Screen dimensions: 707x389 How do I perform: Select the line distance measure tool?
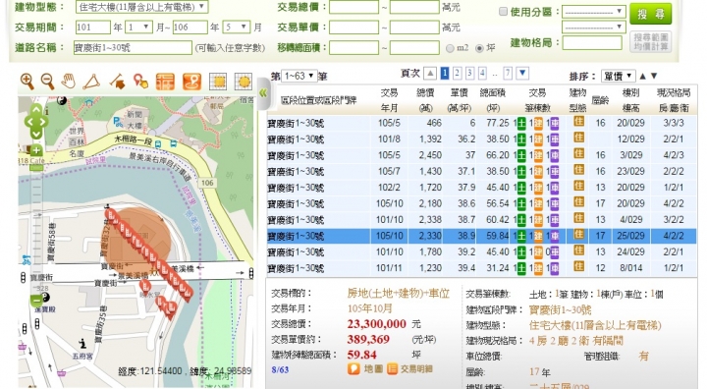pos(117,82)
